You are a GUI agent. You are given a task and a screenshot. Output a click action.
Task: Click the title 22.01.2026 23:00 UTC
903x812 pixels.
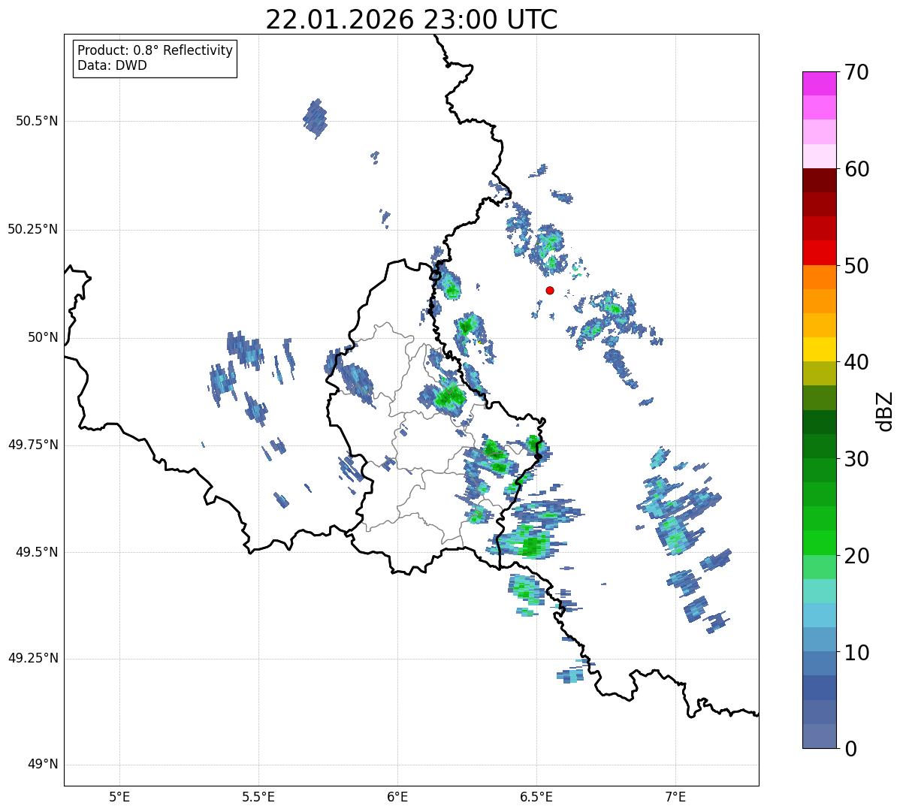tap(412, 19)
